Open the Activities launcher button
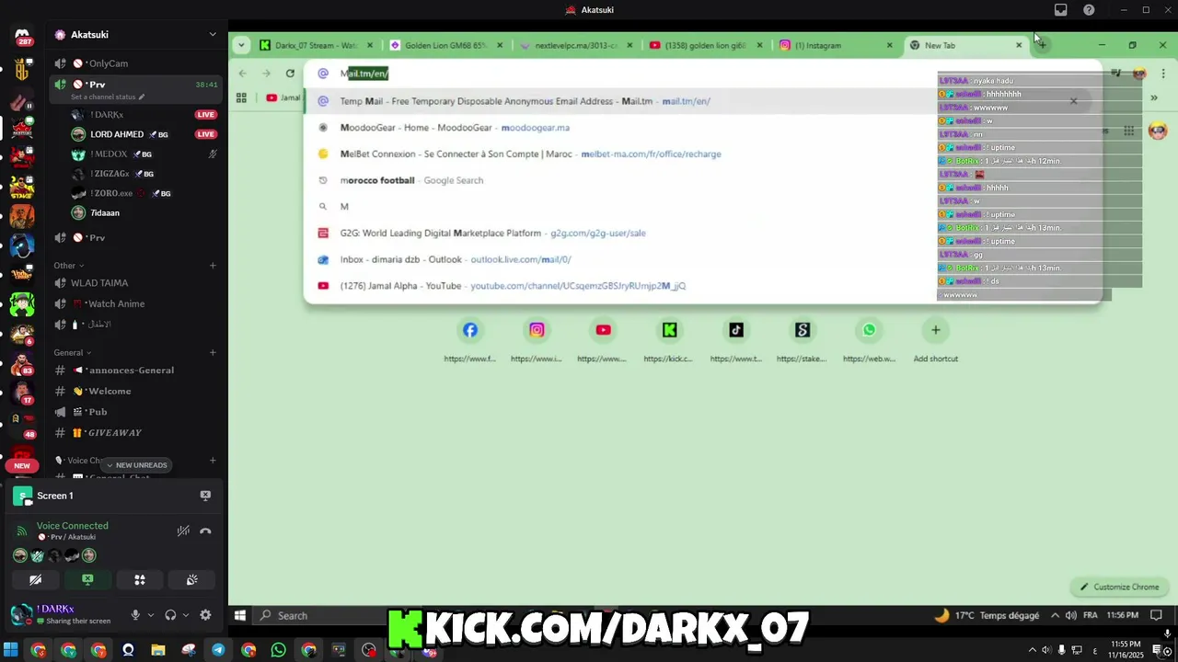The height and width of the screenshot is (662, 1178). click(x=140, y=580)
